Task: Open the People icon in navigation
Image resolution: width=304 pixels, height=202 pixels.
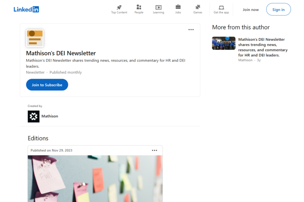Action: (139, 7)
